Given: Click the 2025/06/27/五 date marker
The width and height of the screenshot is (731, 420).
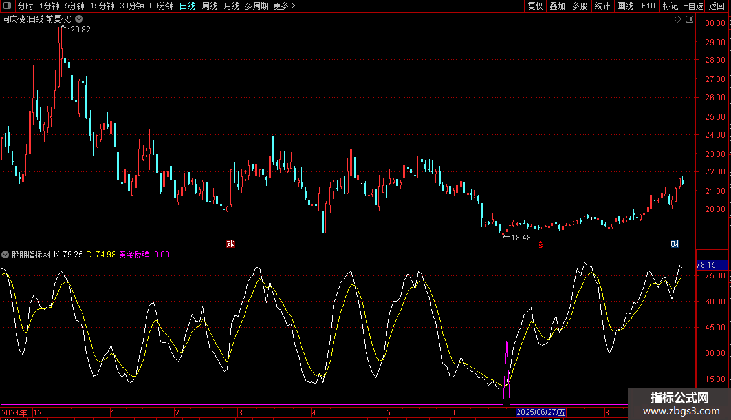Looking at the screenshot, I should coord(541,412).
